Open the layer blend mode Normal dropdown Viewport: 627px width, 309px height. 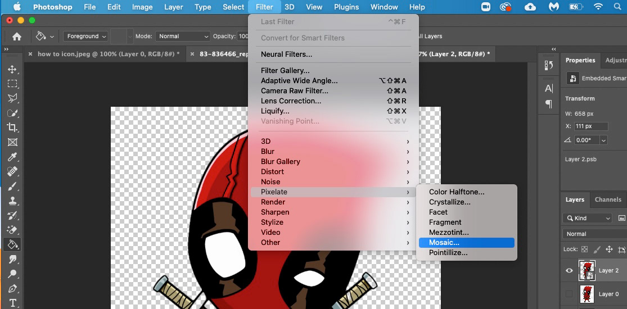point(595,234)
